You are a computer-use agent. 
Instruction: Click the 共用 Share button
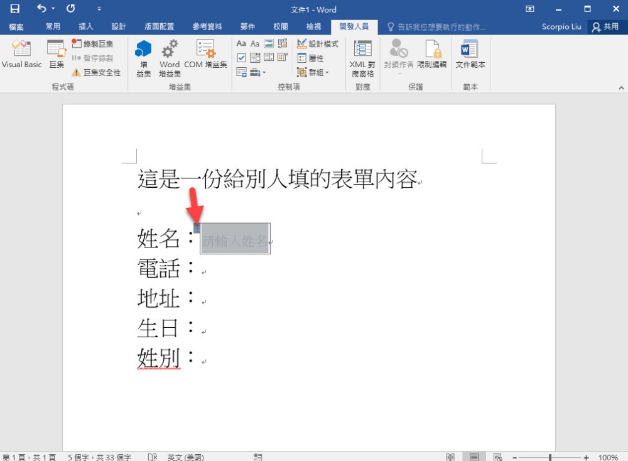pyautogui.click(x=605, y=27)
